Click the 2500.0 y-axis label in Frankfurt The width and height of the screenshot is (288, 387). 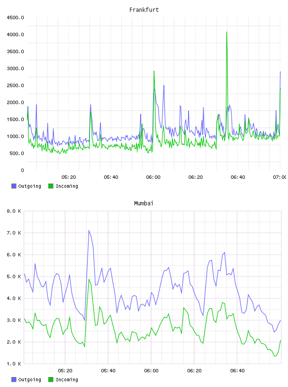tap(15, 86)
